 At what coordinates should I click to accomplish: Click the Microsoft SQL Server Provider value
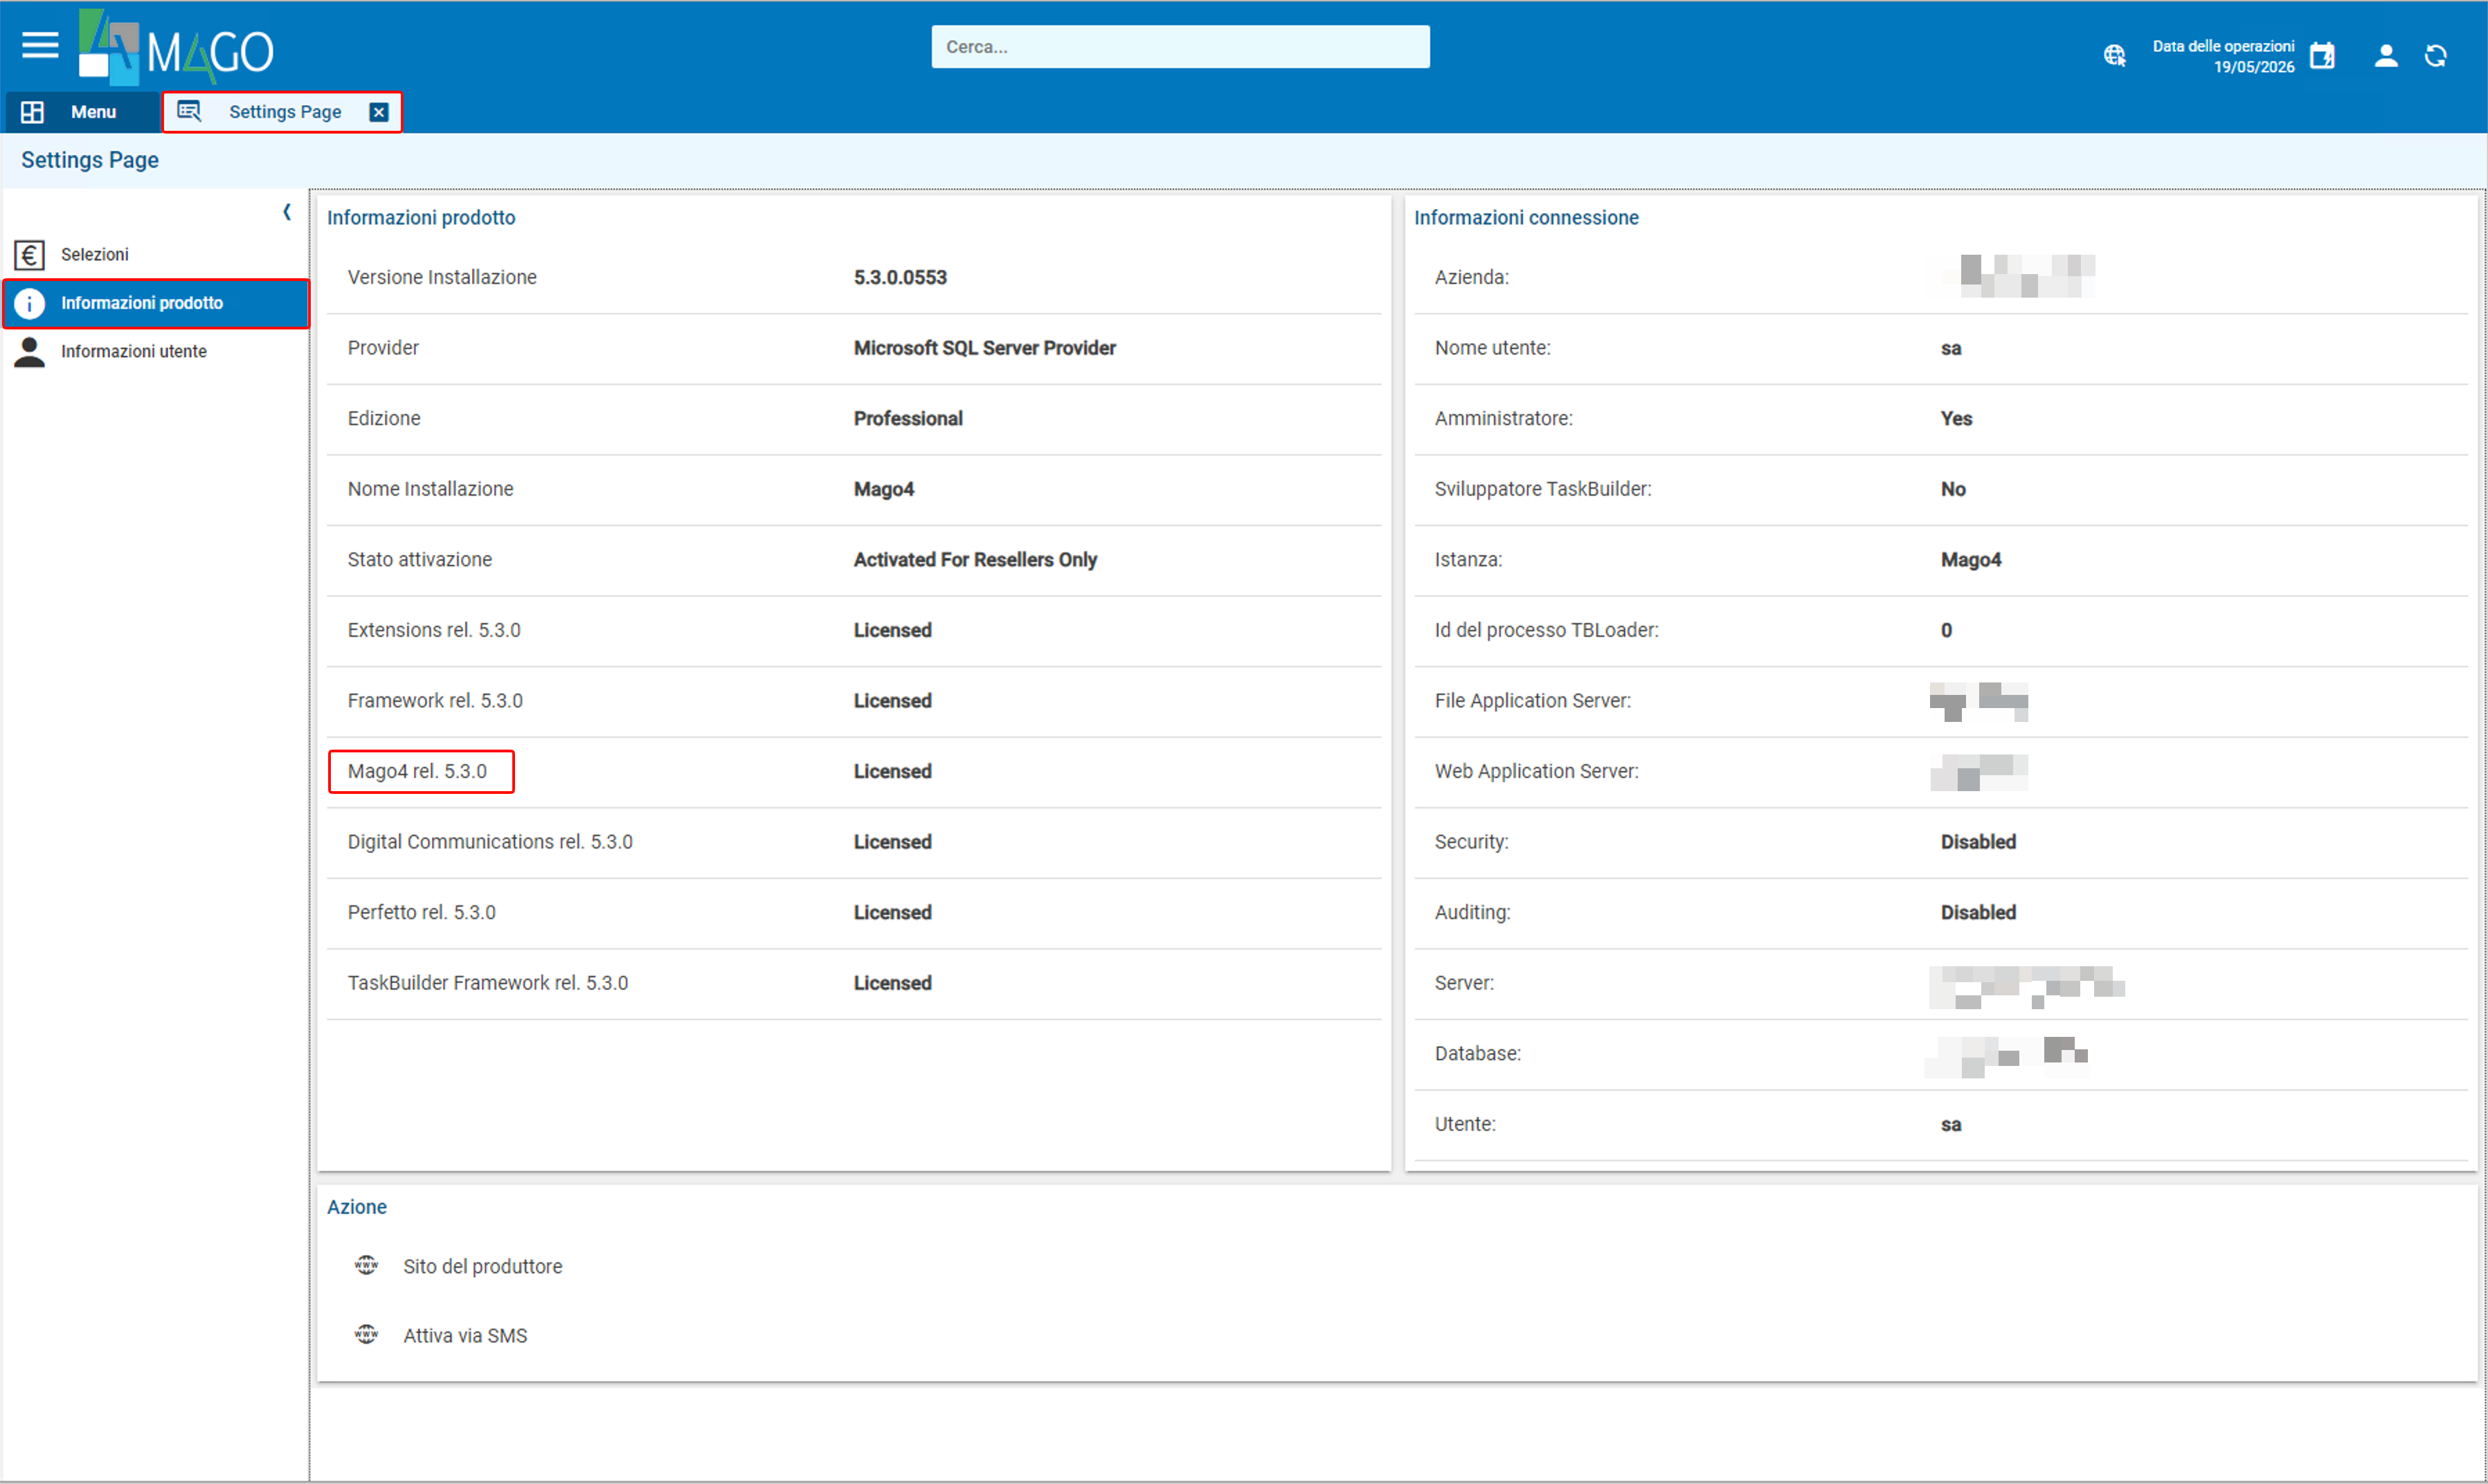coord(985,348)
